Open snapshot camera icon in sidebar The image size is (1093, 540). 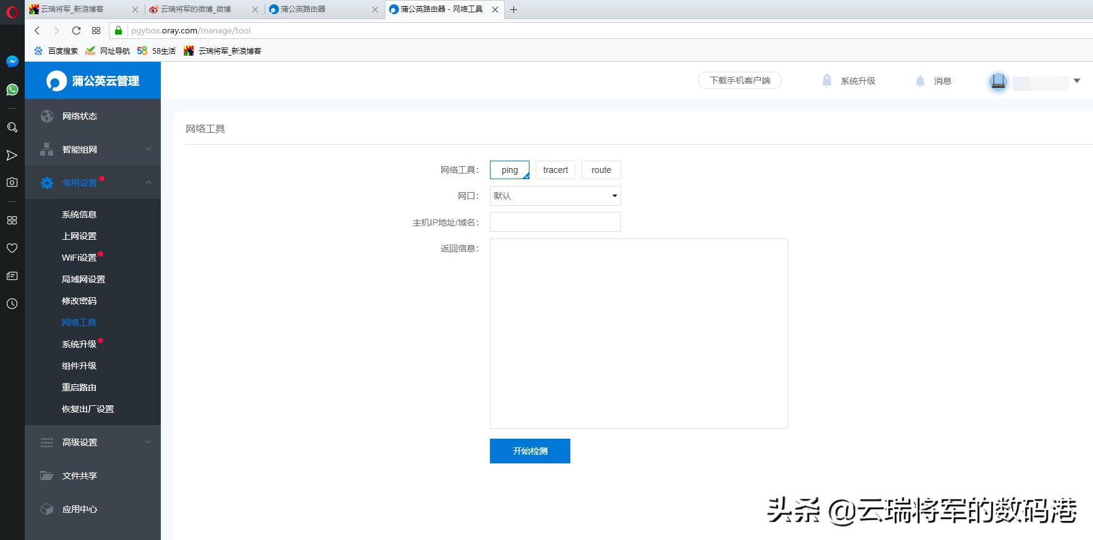12,182
